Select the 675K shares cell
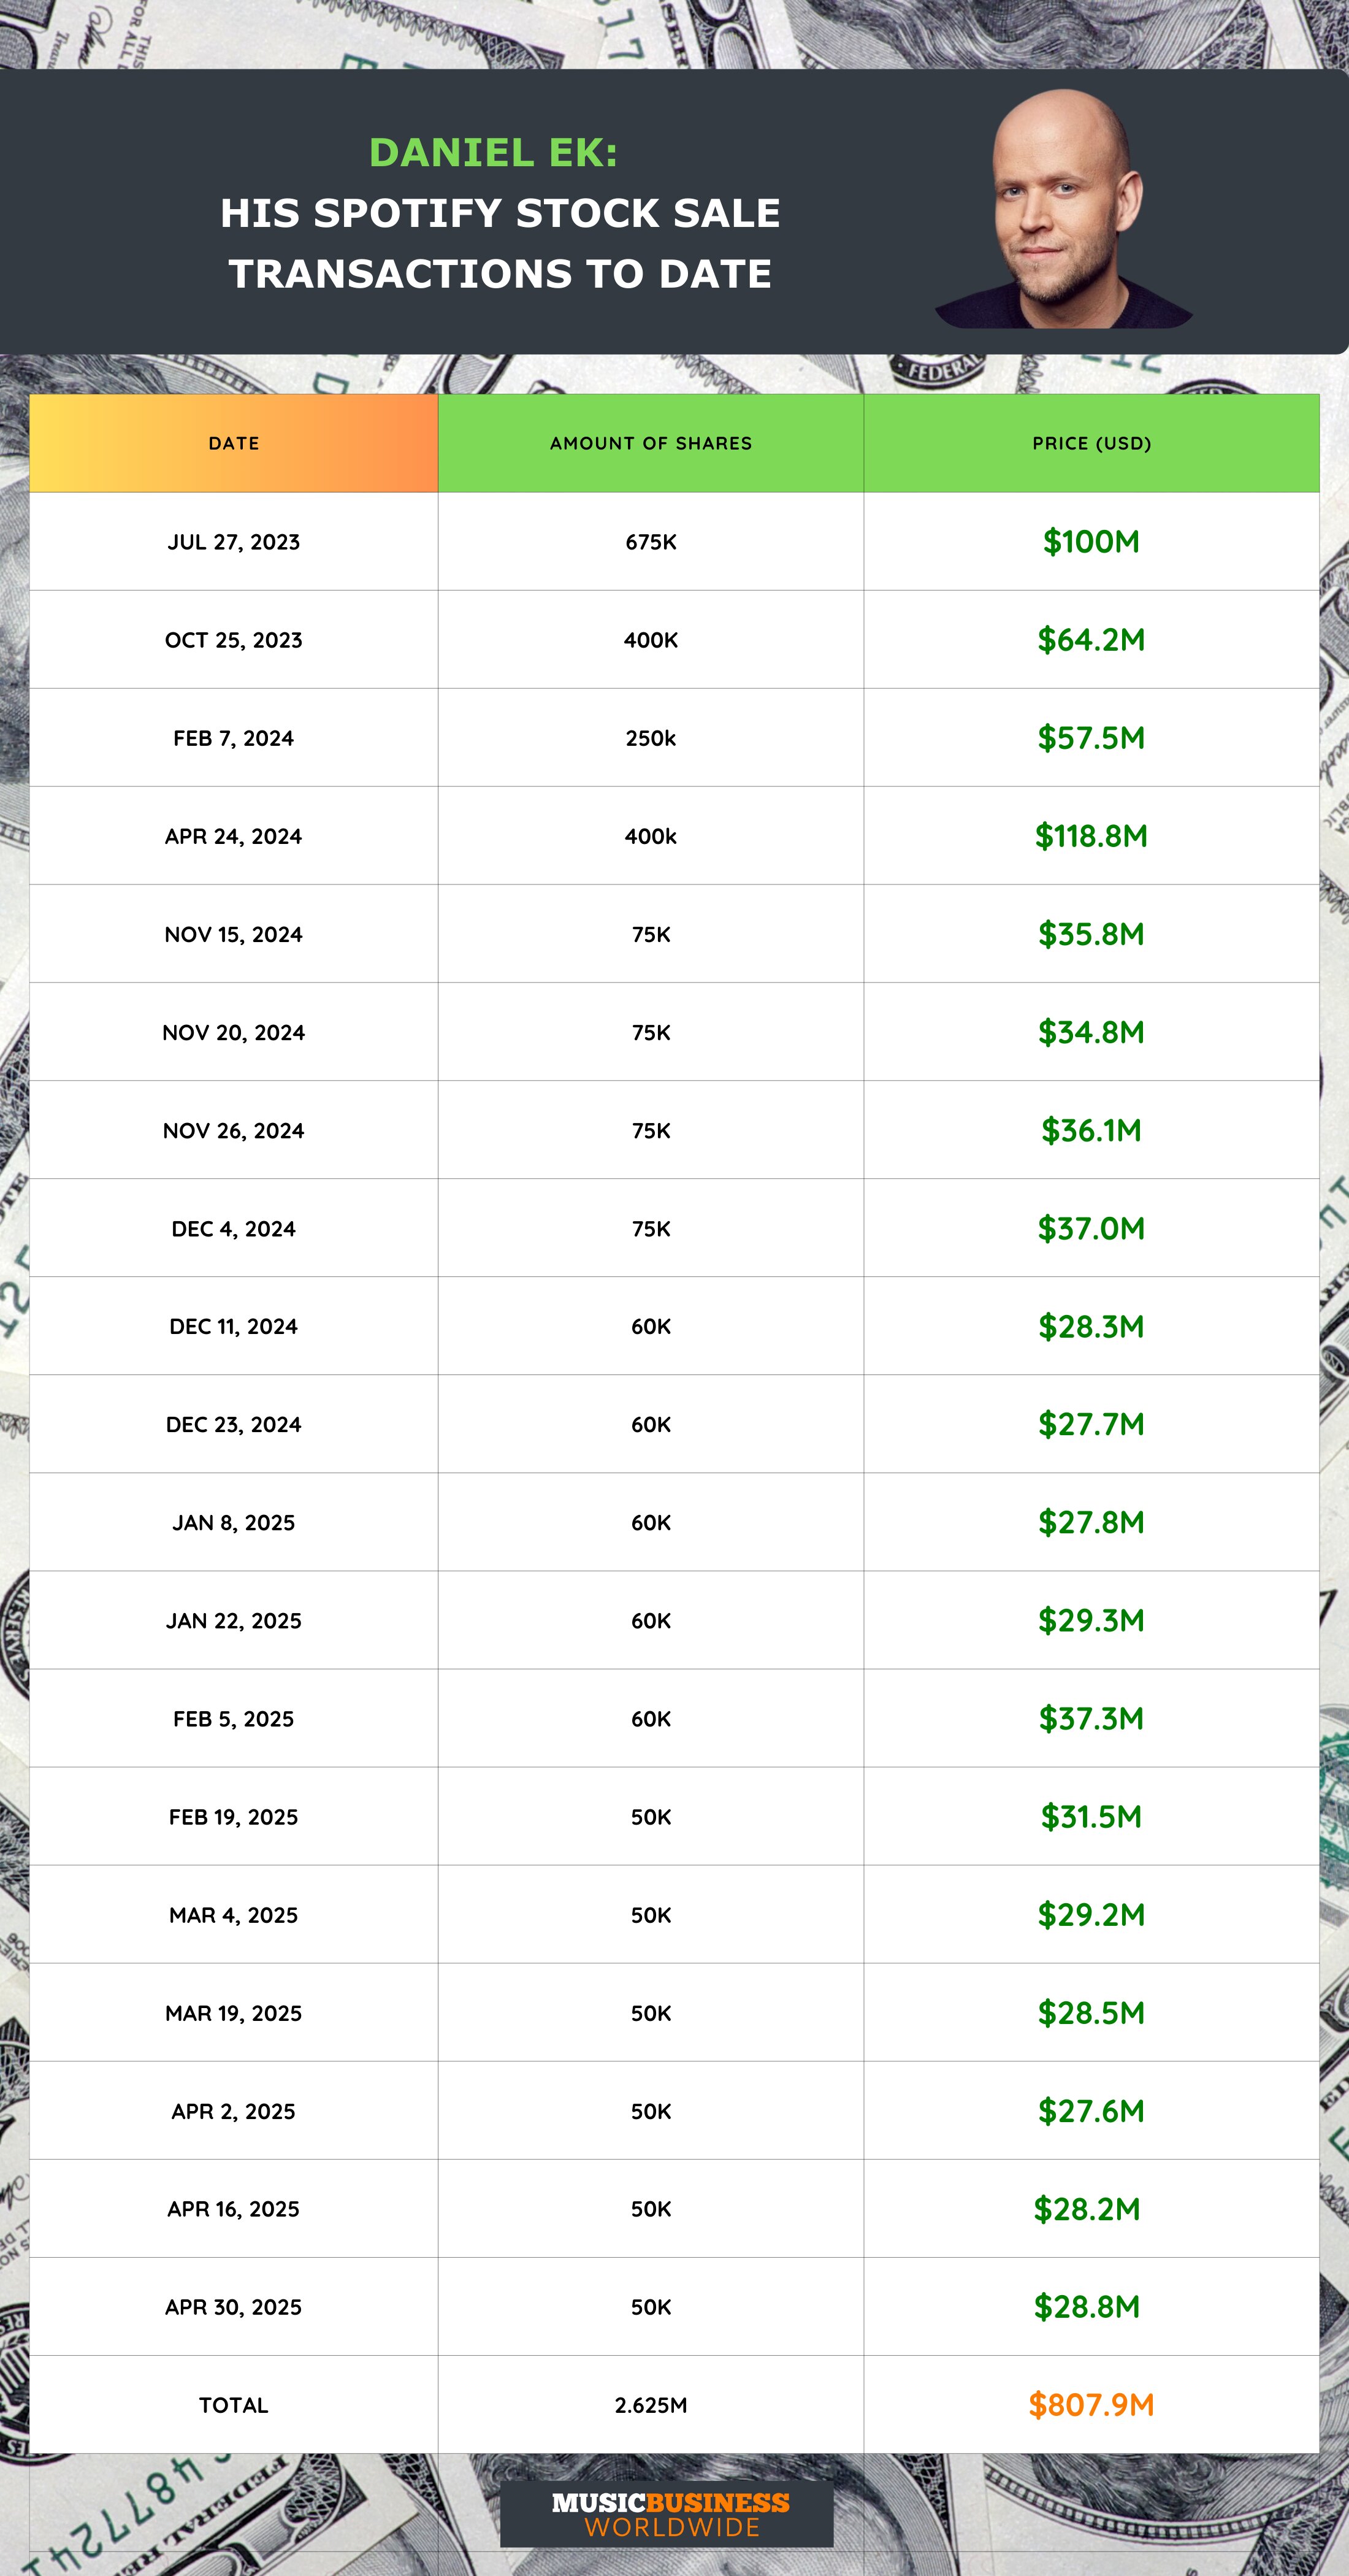Viewport: 1349px width, 2576px height. click(x=650, y=542)
